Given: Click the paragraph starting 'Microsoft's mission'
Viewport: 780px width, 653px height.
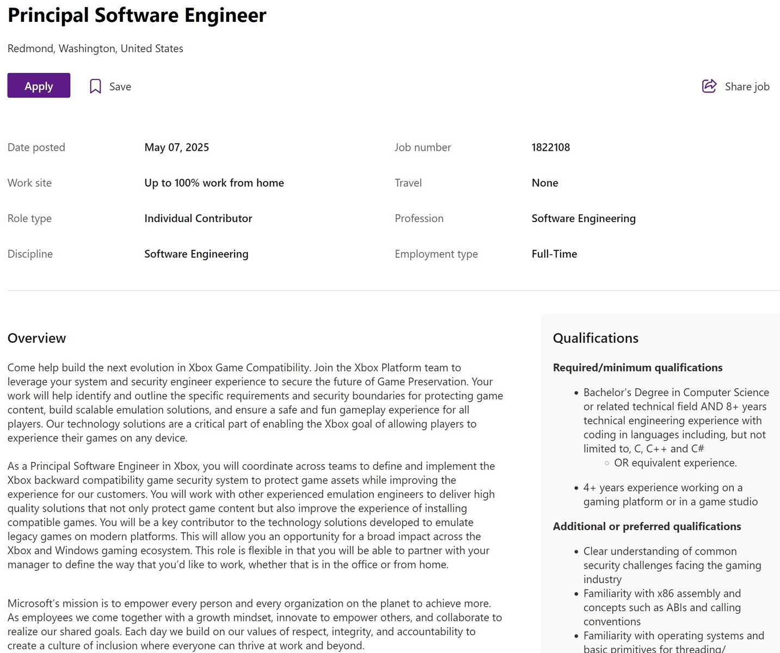Looking at the screenshot, I should pyautogui.click(x=255, y=624).
